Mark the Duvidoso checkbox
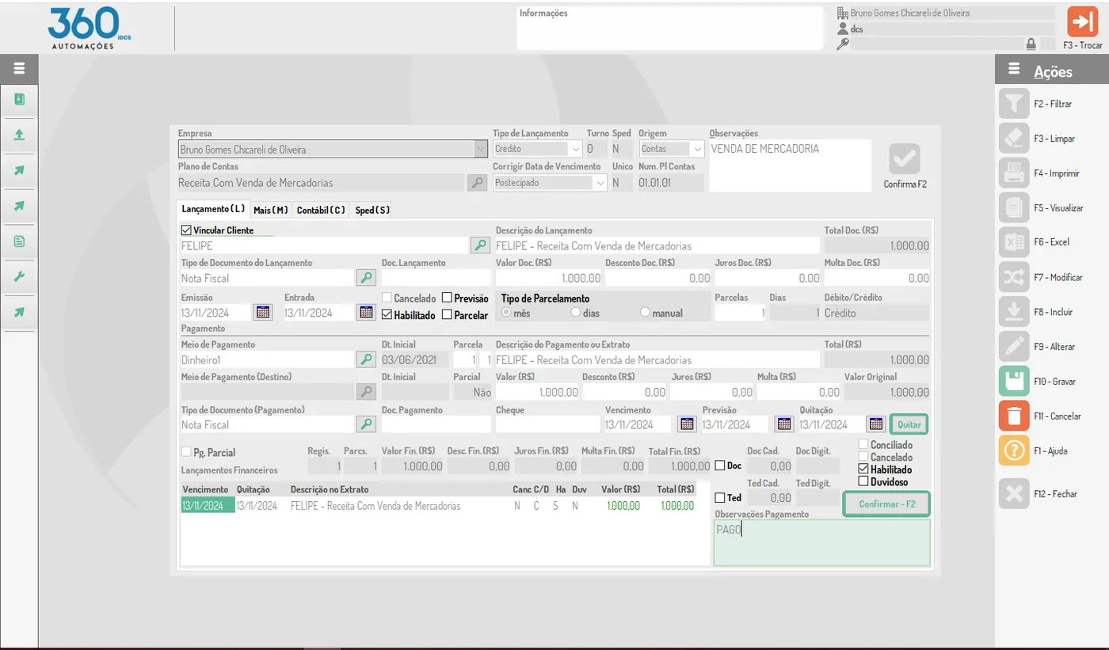 tap(863, 481)
